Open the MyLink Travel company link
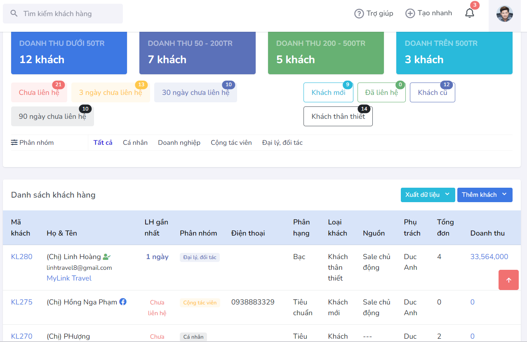This screenshot has width=527, height=342. 69,278
